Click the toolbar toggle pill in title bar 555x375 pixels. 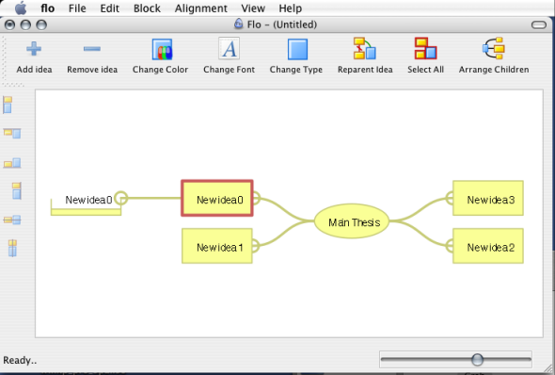[539, 24]
